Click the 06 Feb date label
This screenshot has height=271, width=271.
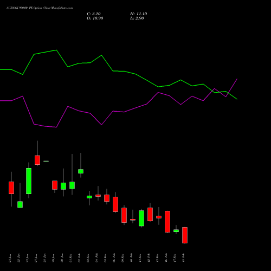point(114,258)
